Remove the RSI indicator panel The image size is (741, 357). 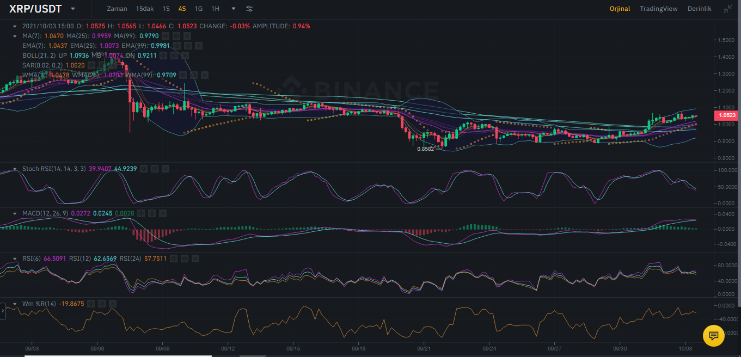pos(195,258)
